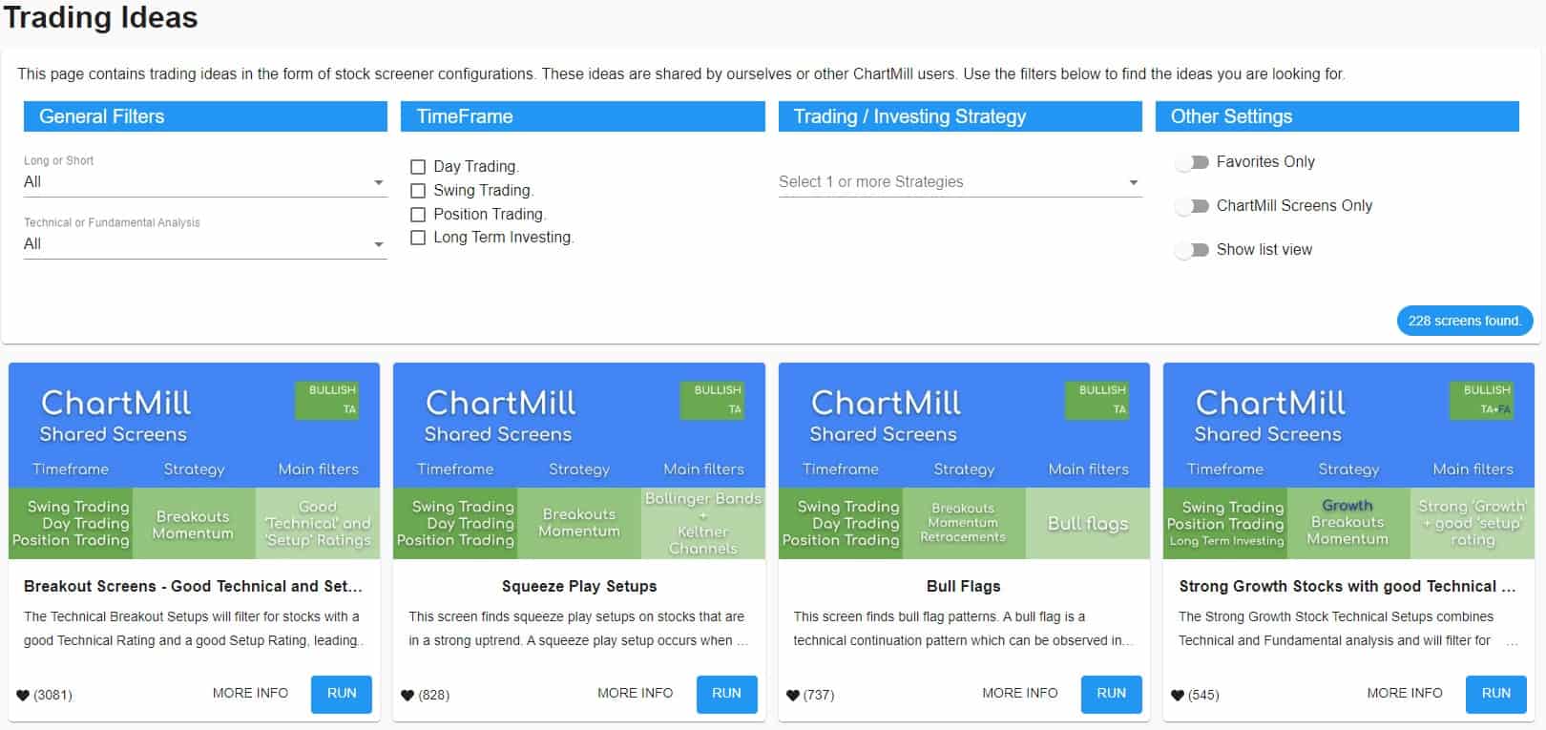Click the Bull Flags card title
1546x730 pixels.
tap(963, 586)
